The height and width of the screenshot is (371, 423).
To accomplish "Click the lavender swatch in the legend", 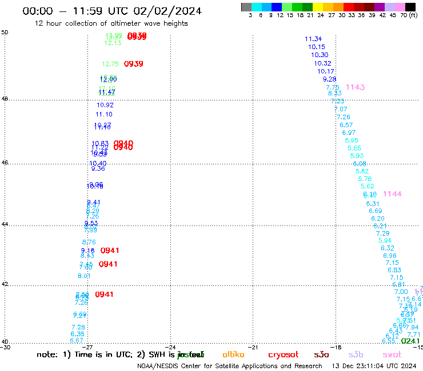I will [389, 7].
